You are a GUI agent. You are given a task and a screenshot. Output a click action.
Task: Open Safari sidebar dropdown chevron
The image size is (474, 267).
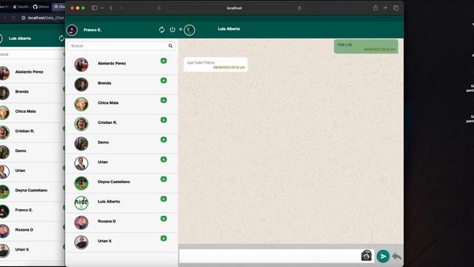[x=102, y=8]
